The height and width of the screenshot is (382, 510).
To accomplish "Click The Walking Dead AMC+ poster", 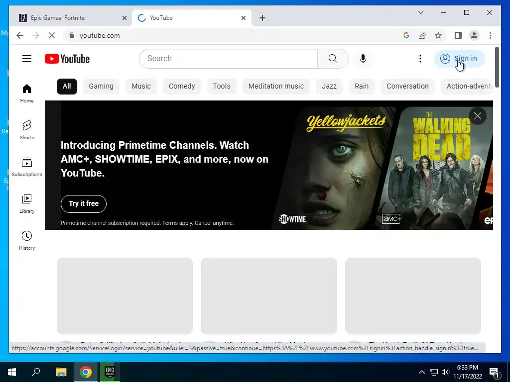I will click(x=436, y=167).
